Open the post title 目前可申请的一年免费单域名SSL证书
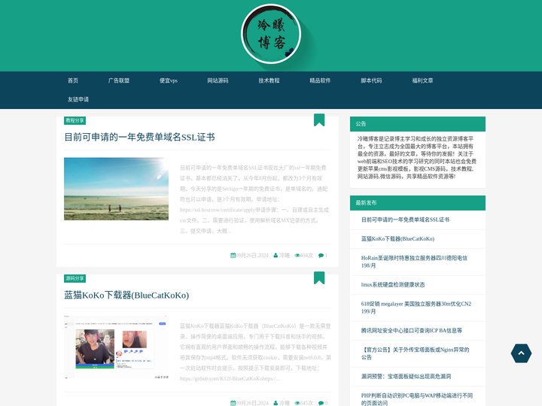542x406 pixels. (x=140, y=137)
